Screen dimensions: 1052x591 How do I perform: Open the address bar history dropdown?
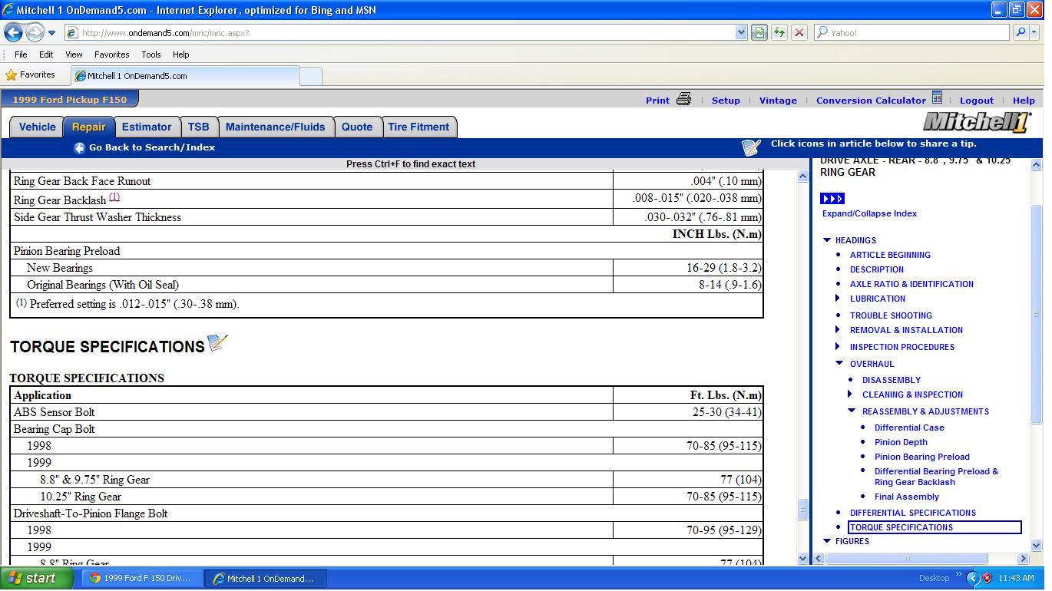point(741,33)
